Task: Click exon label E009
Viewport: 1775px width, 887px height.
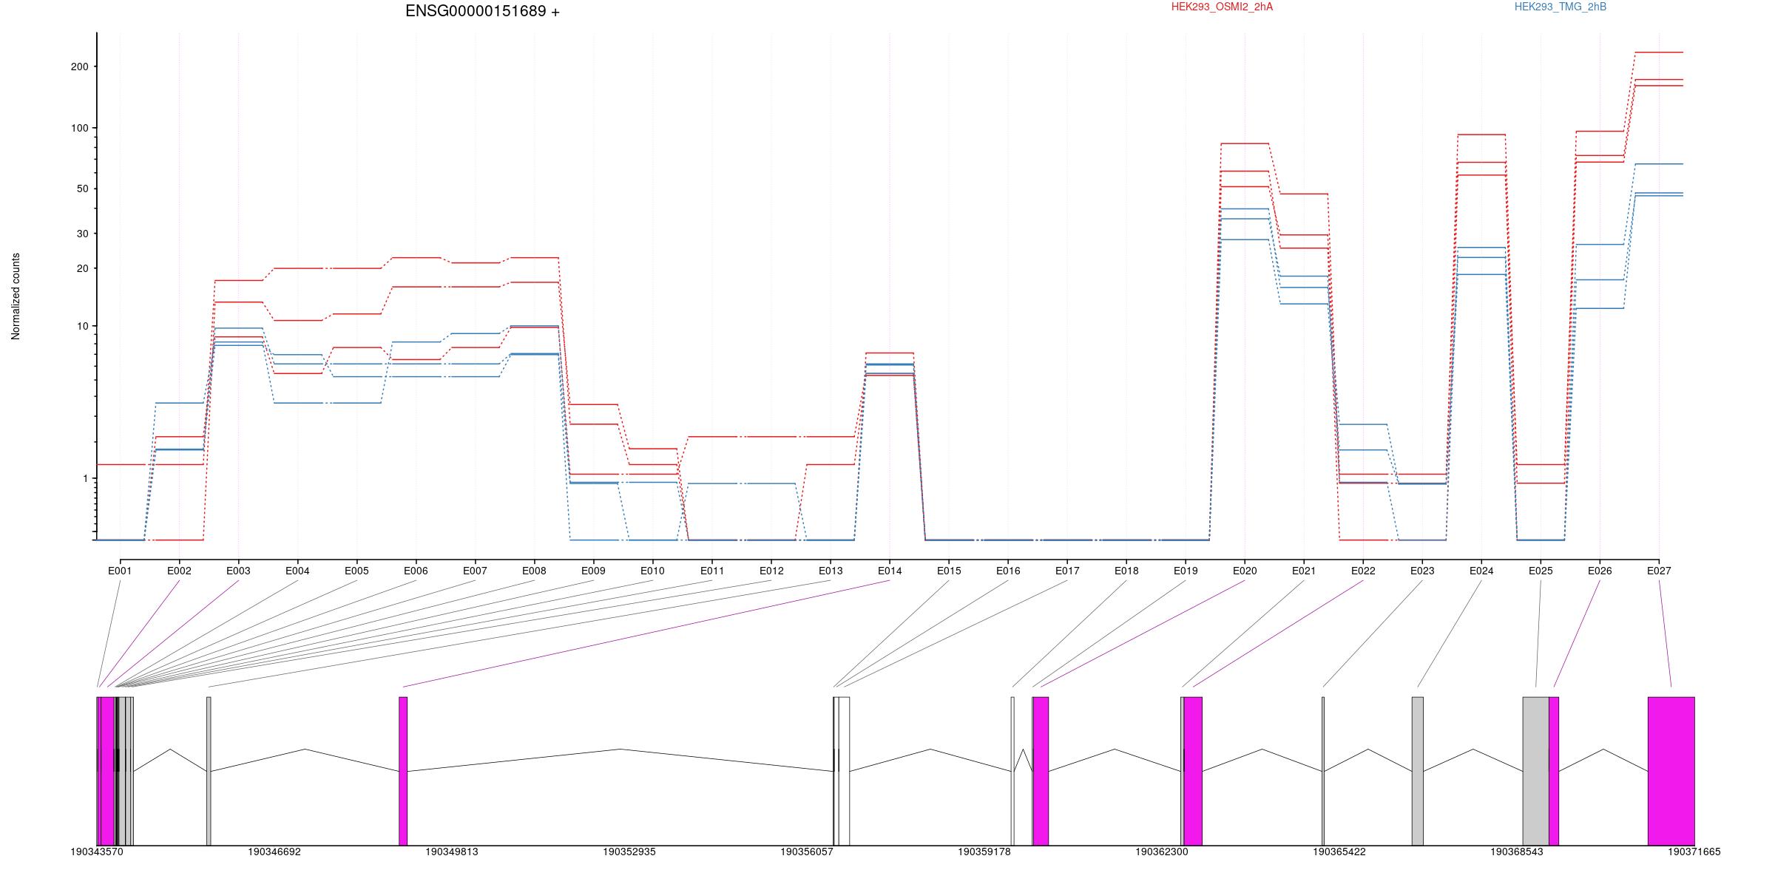Action: click(x=593, y=571)
